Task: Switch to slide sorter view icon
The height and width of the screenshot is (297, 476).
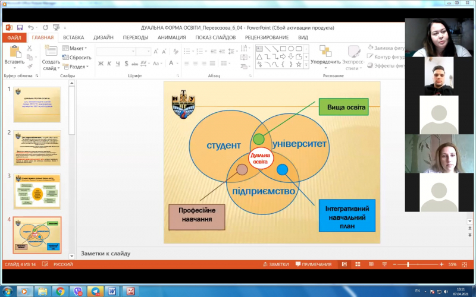Action: pyautogui.click(x=356, y=264)
